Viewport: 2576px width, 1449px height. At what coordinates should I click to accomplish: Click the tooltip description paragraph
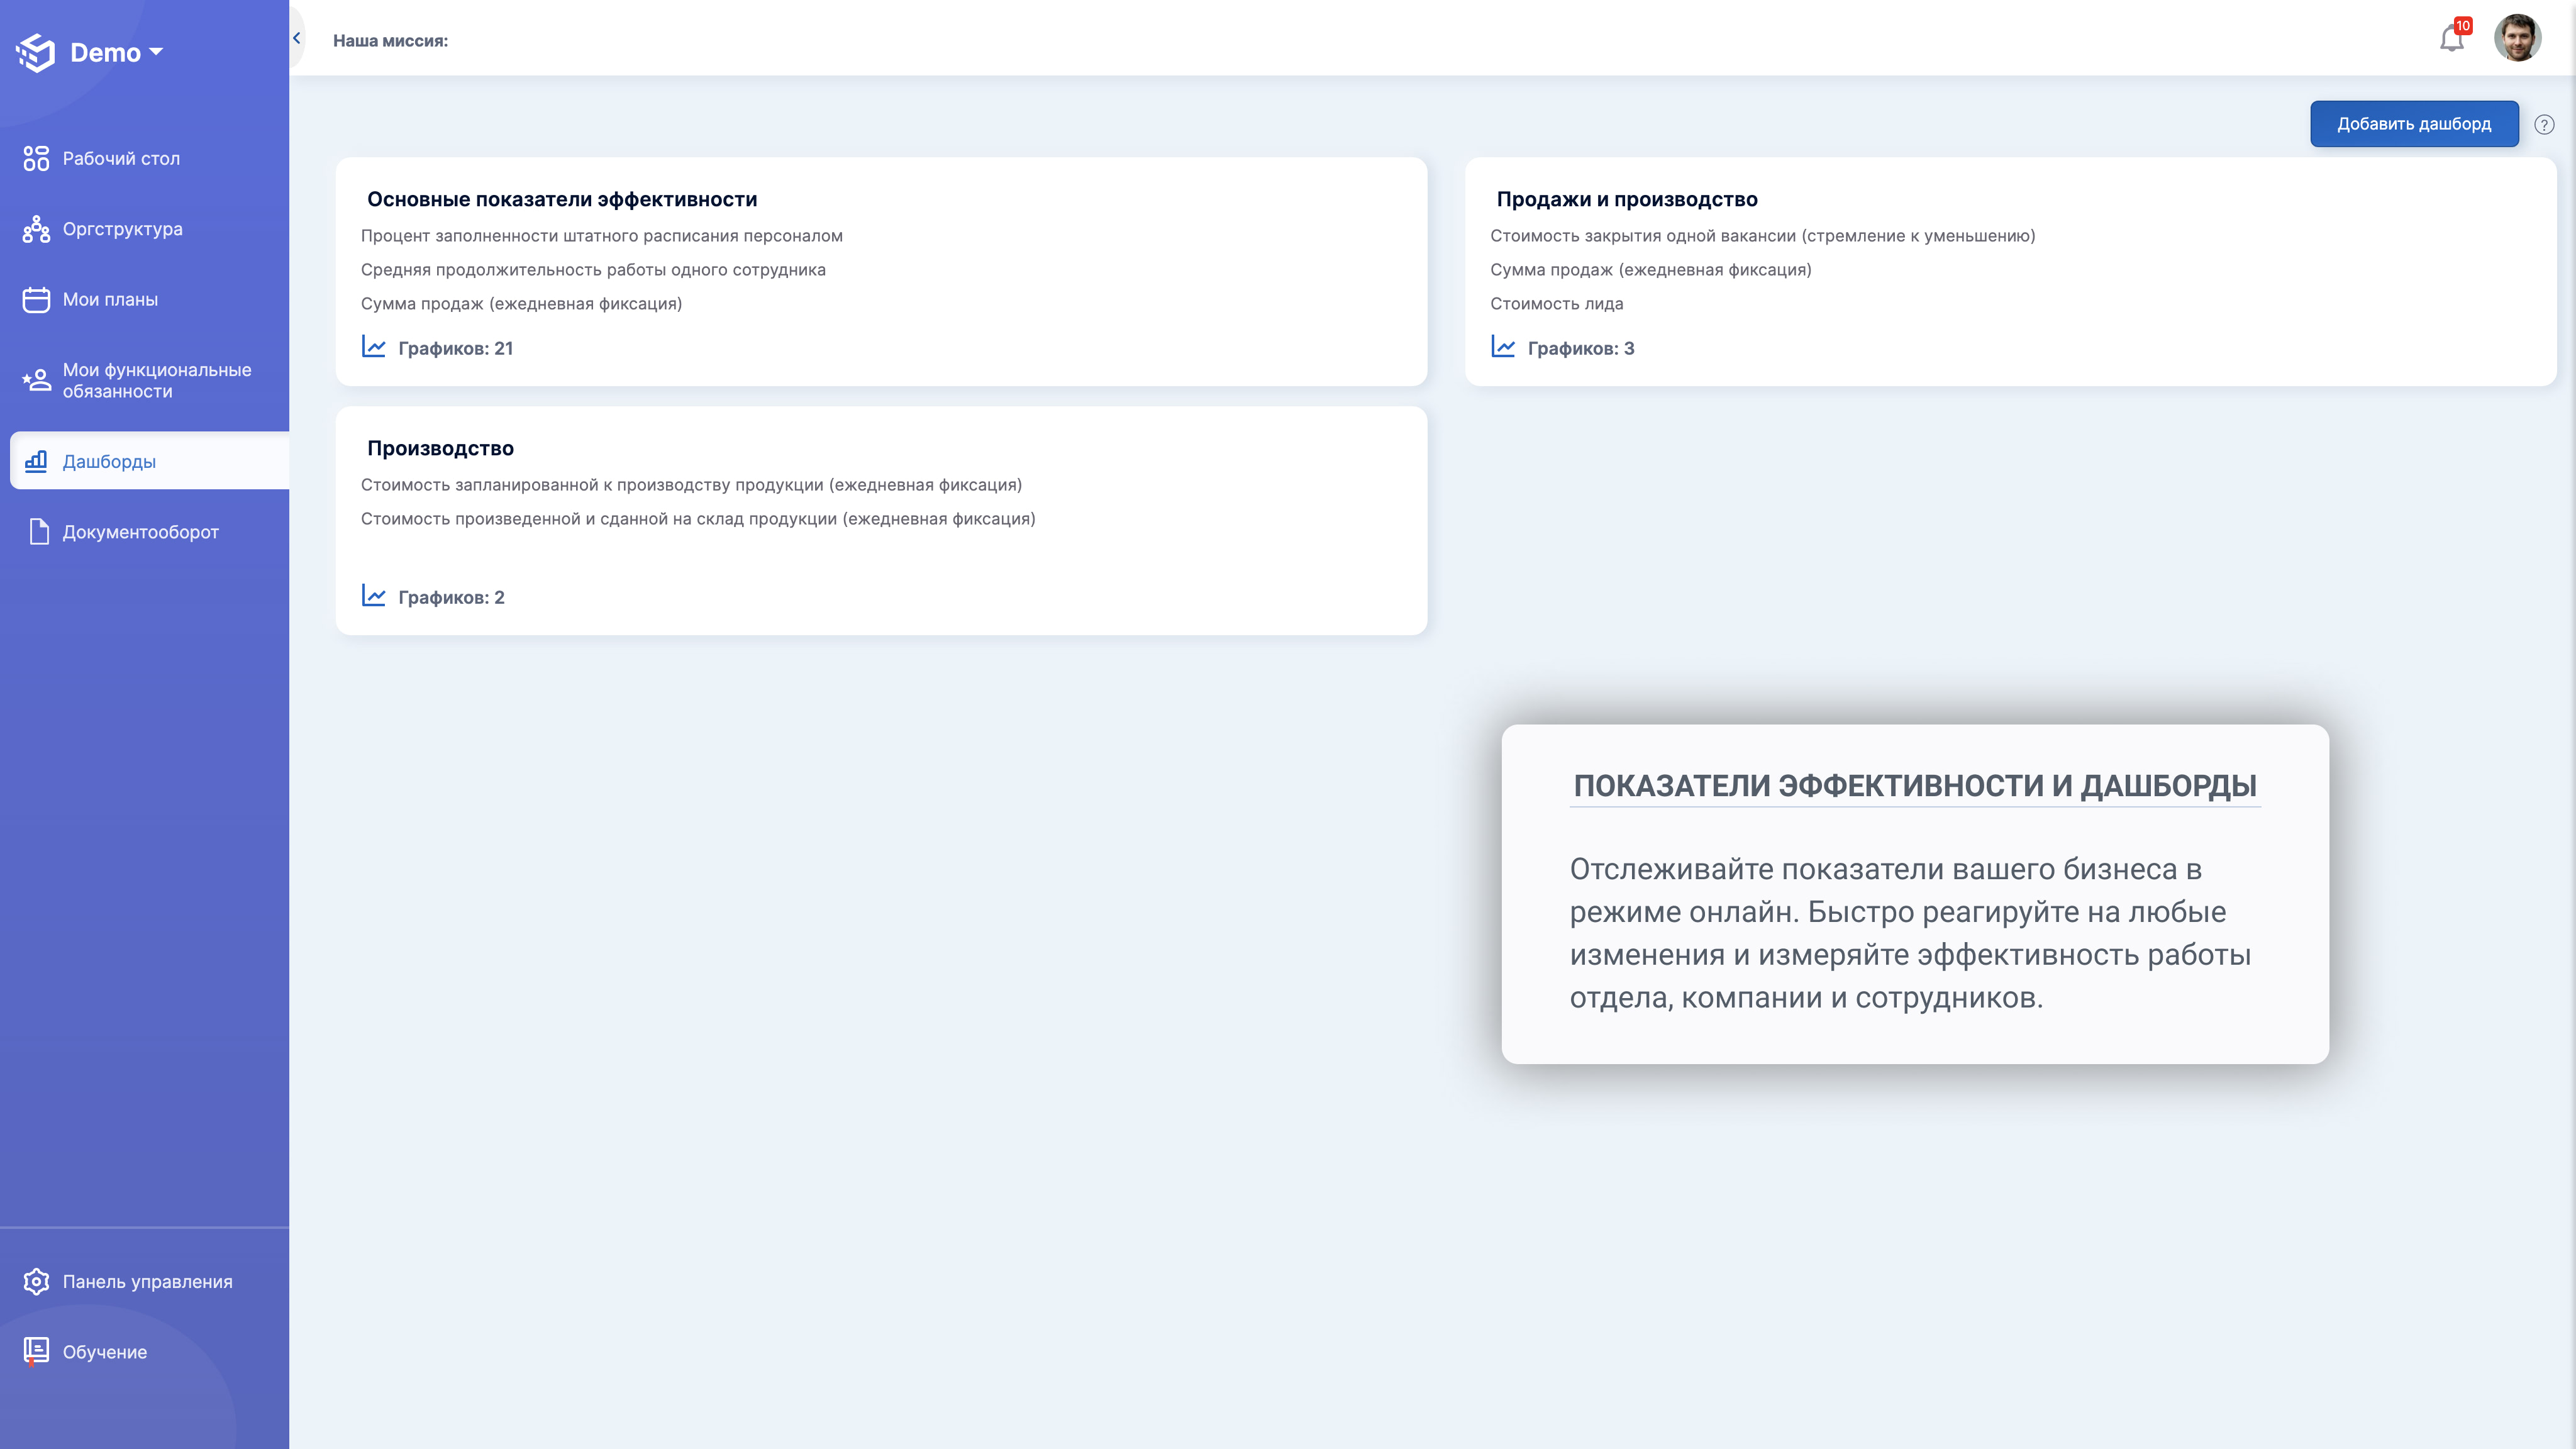[x=1910, y=933]
